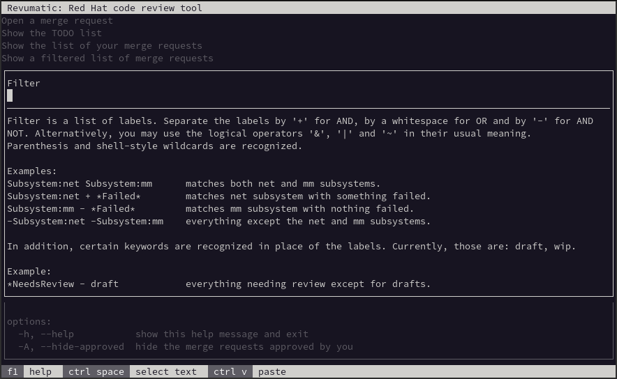Trigger the 'paste' footer action
Screen dimensions: 617x379
tap(272, 372)
